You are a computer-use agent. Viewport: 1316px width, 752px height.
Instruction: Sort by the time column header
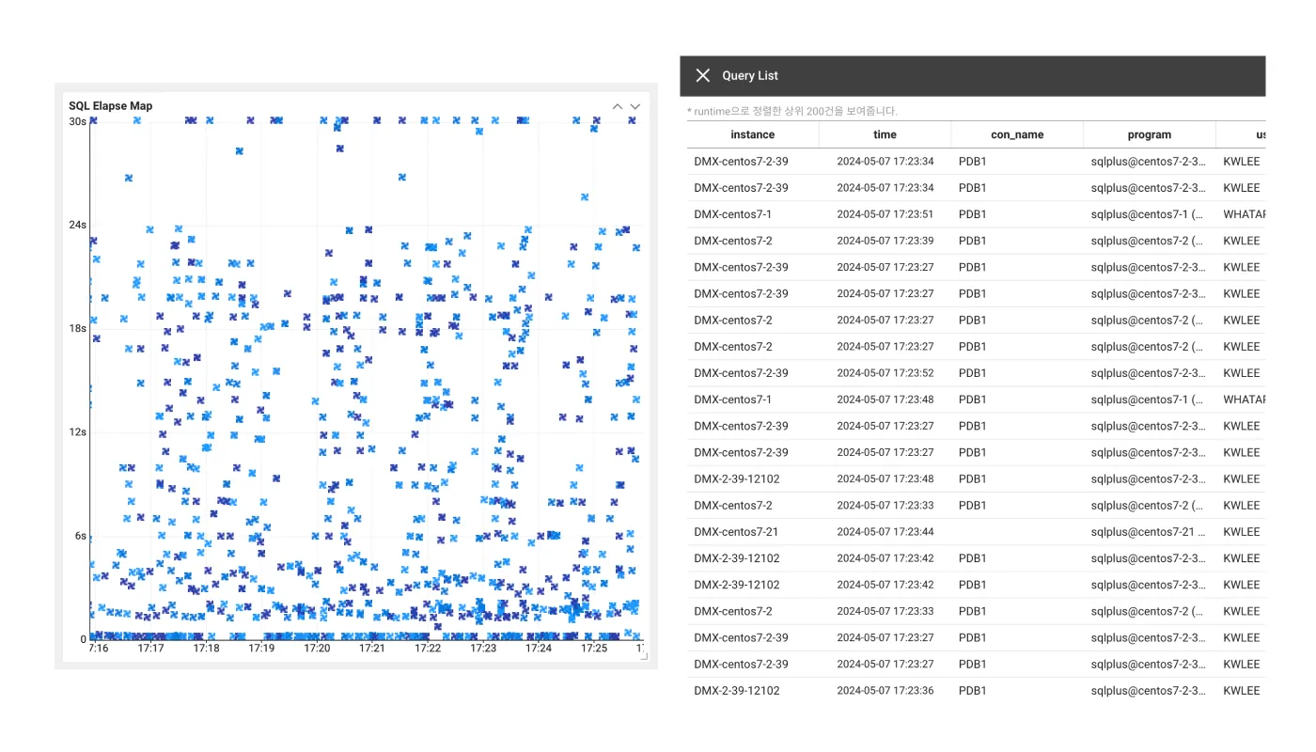click(885, 134)
